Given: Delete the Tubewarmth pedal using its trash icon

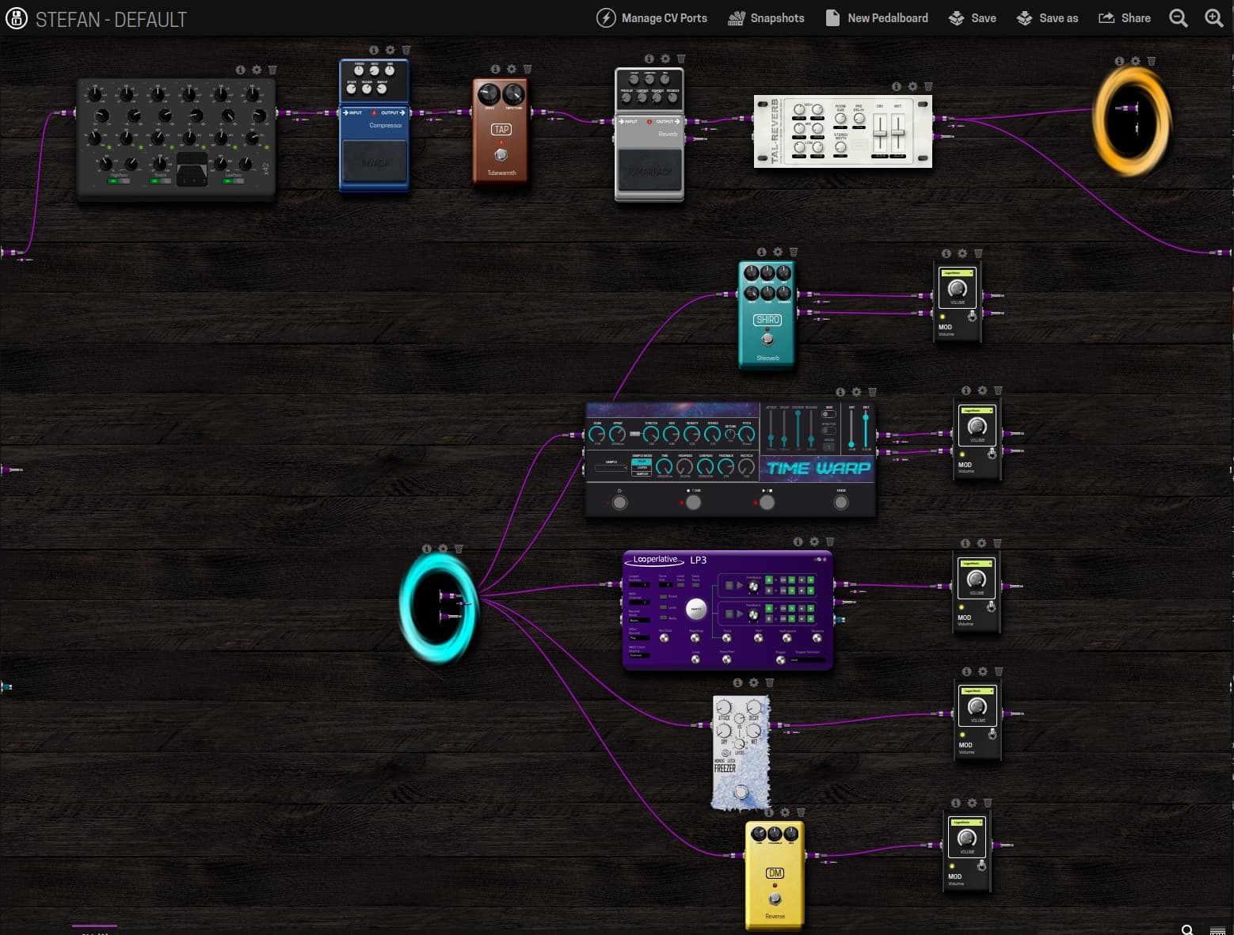Looking at the screenshot, I should click(x=527, y=70).
